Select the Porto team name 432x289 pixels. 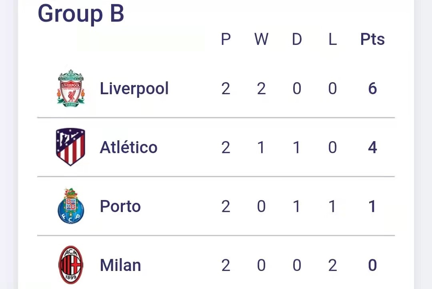[x=120, y=206]
